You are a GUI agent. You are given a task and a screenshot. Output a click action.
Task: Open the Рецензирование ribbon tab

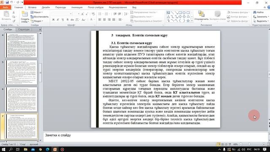point(118,8)
